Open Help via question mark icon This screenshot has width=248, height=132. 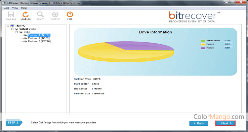pos(70,15)
